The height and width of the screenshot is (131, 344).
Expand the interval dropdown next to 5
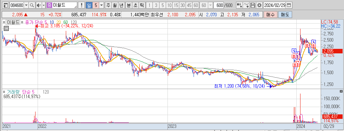[x=102, y=5]
